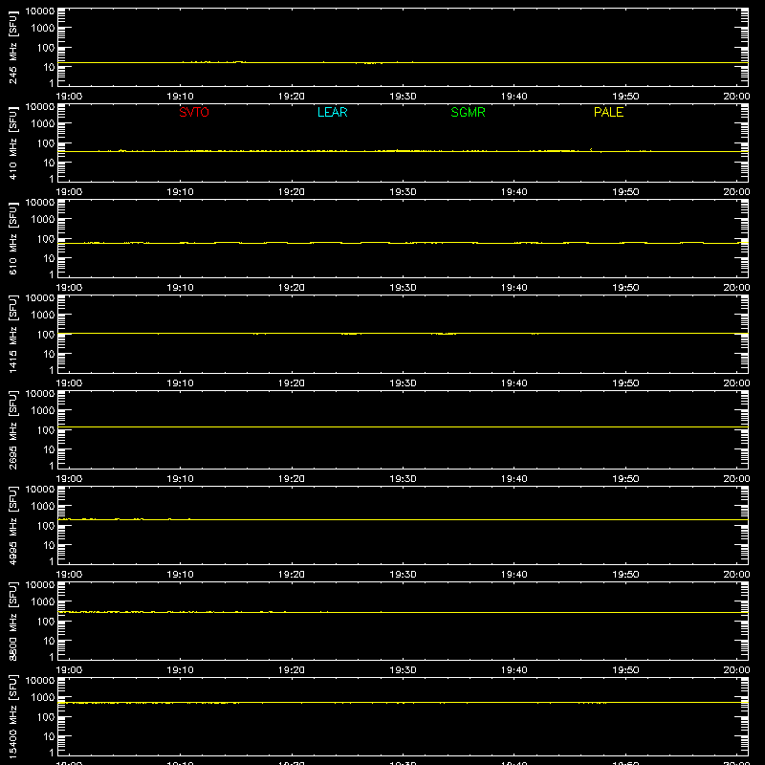Click 19:20 tick below the 4995 MHz plot
Screen dimensions: 765x765
click(292, 575)
